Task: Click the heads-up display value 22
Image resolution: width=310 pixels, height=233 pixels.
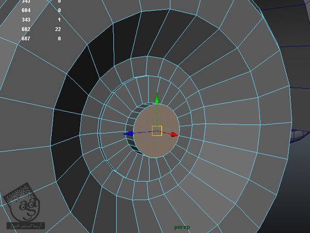Action: (x=58, y=29)
